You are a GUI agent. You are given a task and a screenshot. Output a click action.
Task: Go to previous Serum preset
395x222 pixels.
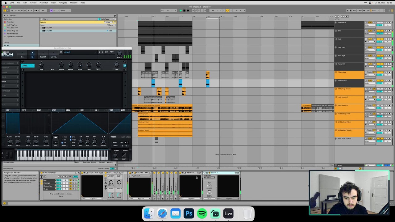(x=99, y=52)
